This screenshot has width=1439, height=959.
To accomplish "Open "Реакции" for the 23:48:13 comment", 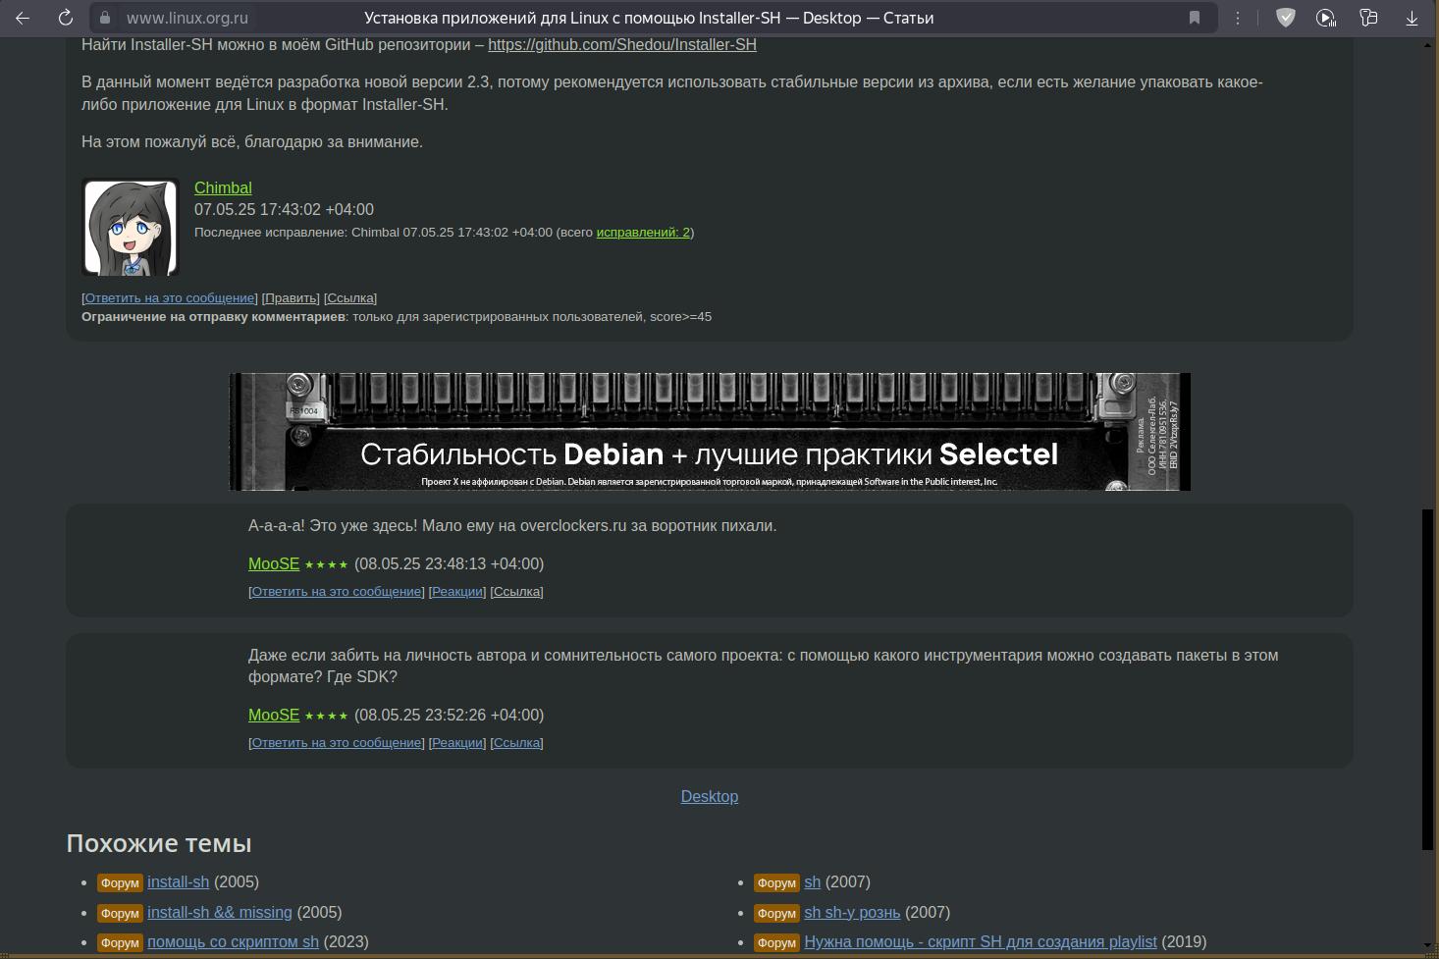I will coord(457,591).
